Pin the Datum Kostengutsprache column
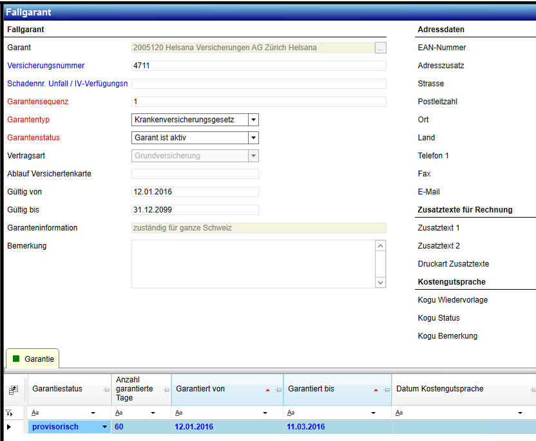 coord(532,390)
